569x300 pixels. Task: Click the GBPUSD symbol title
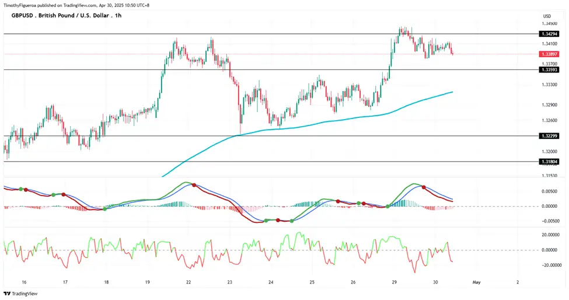[23, 16]
